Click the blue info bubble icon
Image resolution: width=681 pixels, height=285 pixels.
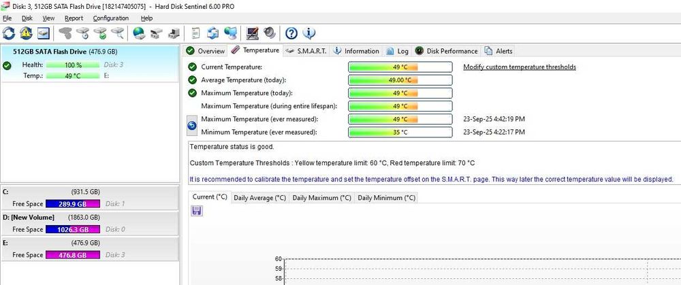point(308,33)
